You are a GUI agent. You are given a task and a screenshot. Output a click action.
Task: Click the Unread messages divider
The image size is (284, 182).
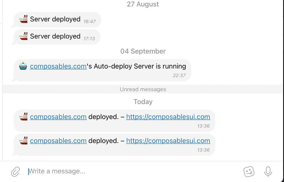143,89
